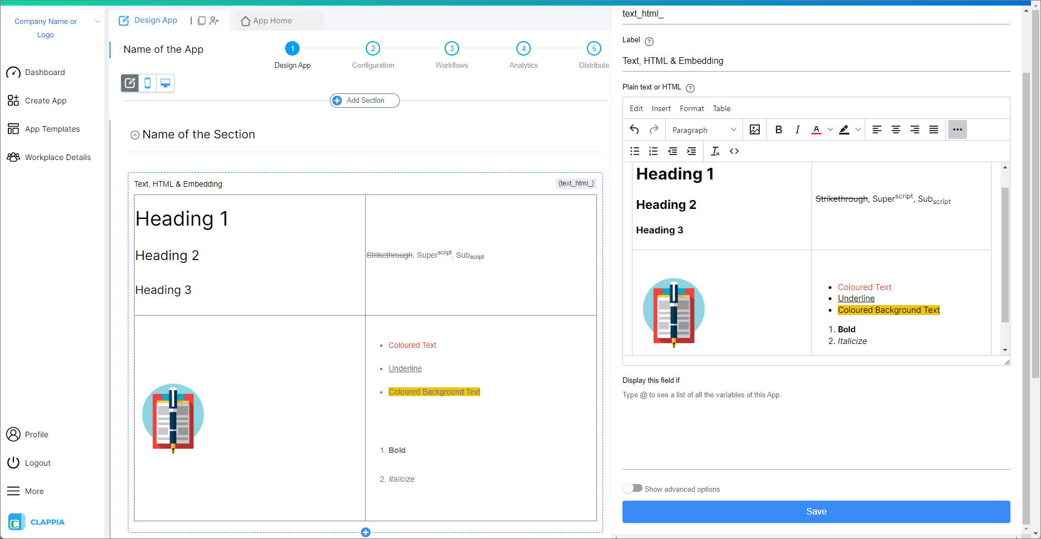Collapse the Name of the Section panel
Viewport: 1041px width, 539px height.
135,134
